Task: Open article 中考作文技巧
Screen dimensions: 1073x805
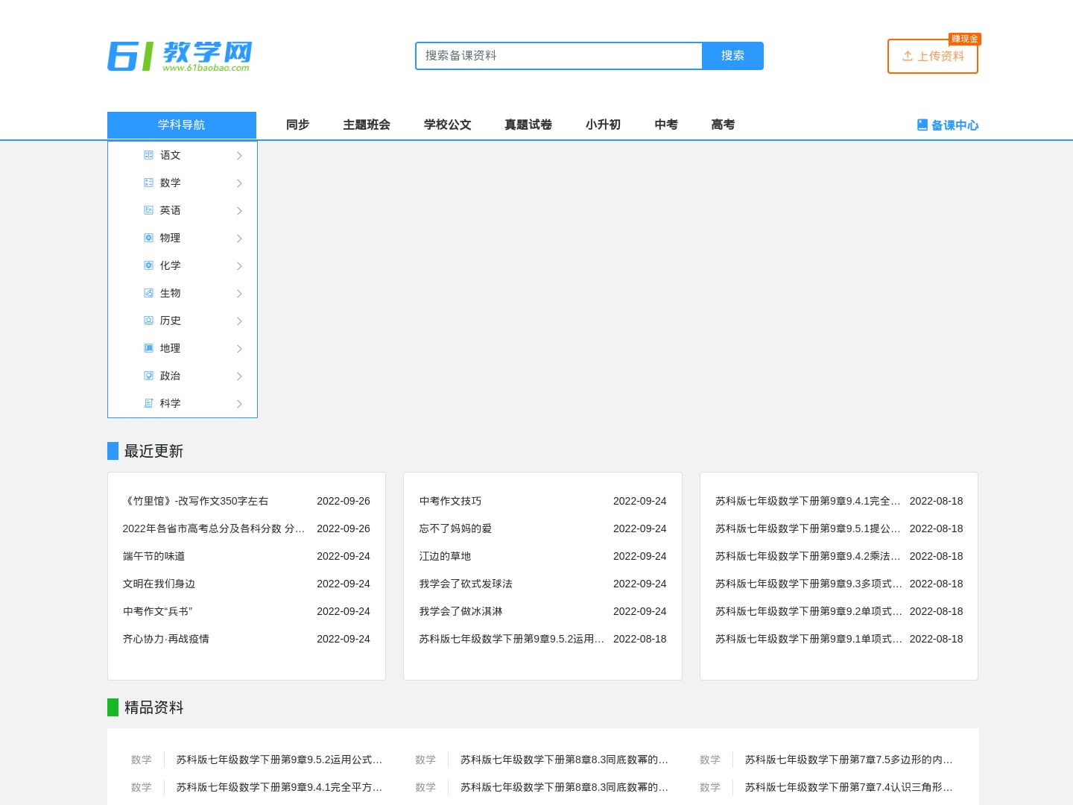Action: click(450, 501)
